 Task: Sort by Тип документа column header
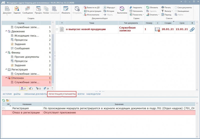click(x=131, y=23)
